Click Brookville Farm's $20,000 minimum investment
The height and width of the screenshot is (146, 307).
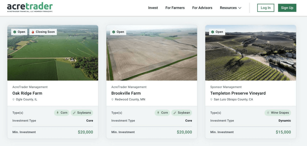coord(184,132)
